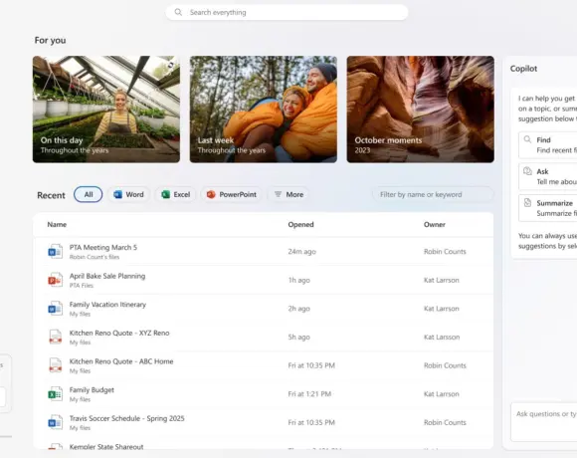Choose the Ask suggestion in Copilot
This screenshot has width=577, height=458.
[548, 176]
